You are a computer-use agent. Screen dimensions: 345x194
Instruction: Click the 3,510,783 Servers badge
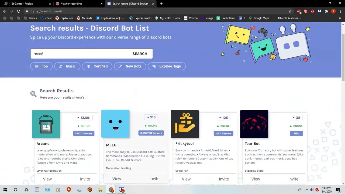(151, 133)
